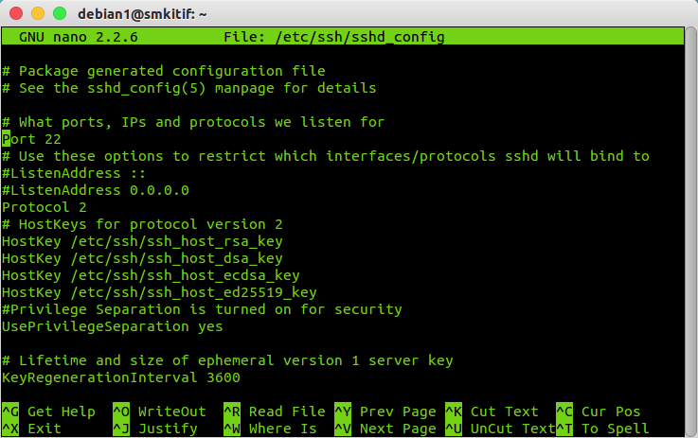Select the ^O WriteOut shortcut
Image resolution: width=698 pixels, height=438 pixels.
159,412
